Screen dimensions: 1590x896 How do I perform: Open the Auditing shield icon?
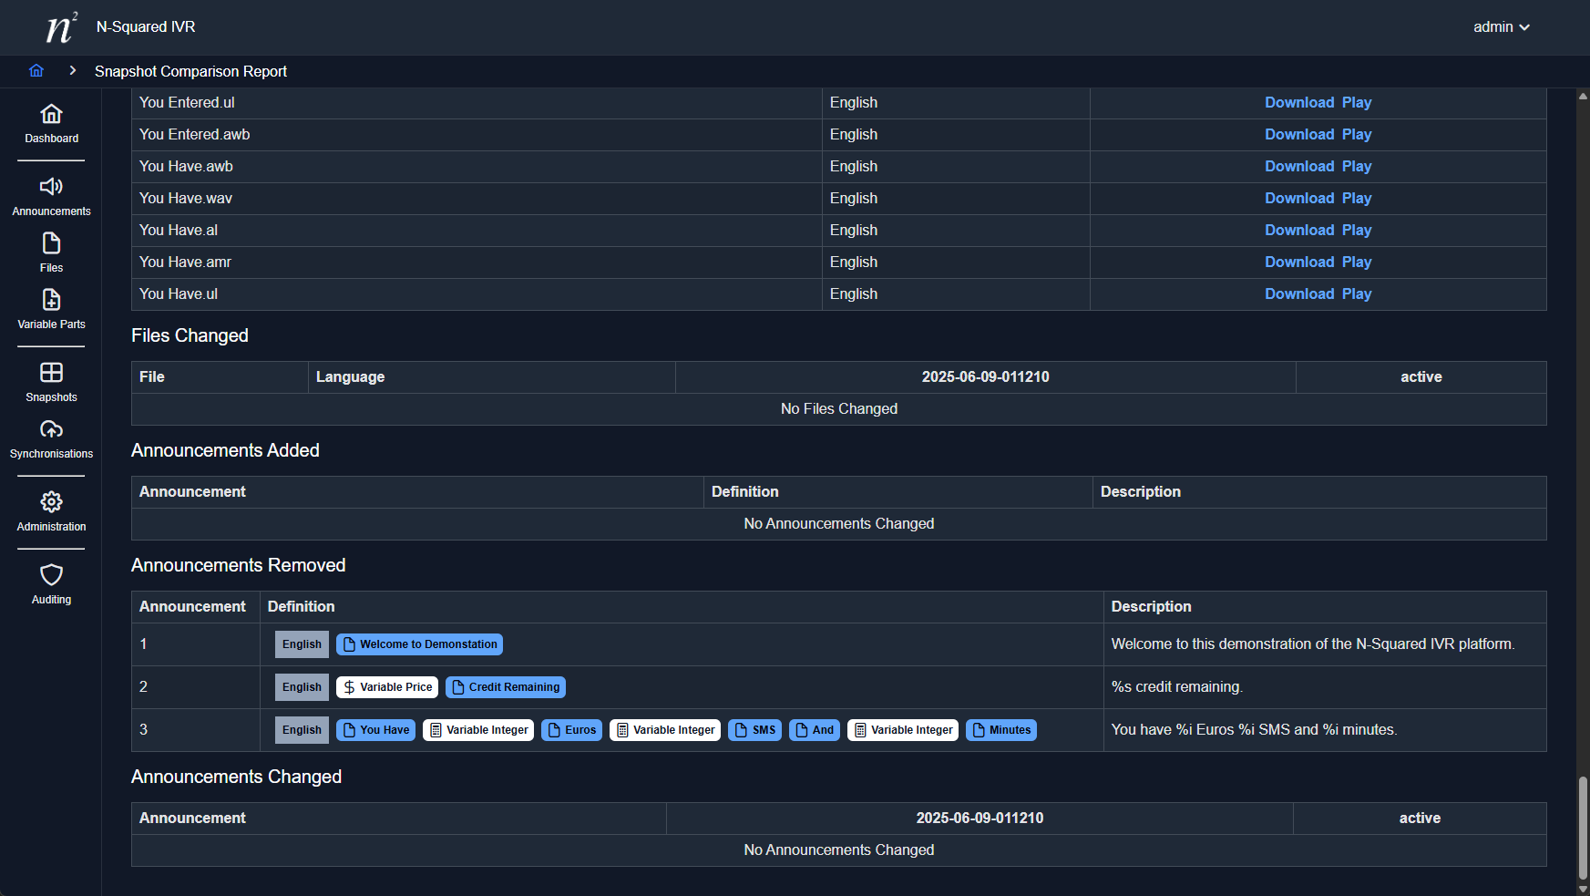click(51, 585)
